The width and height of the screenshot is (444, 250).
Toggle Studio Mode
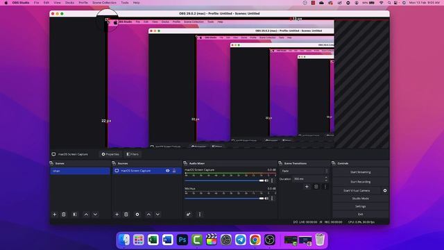pyautogui.click(x=361, y=199)
